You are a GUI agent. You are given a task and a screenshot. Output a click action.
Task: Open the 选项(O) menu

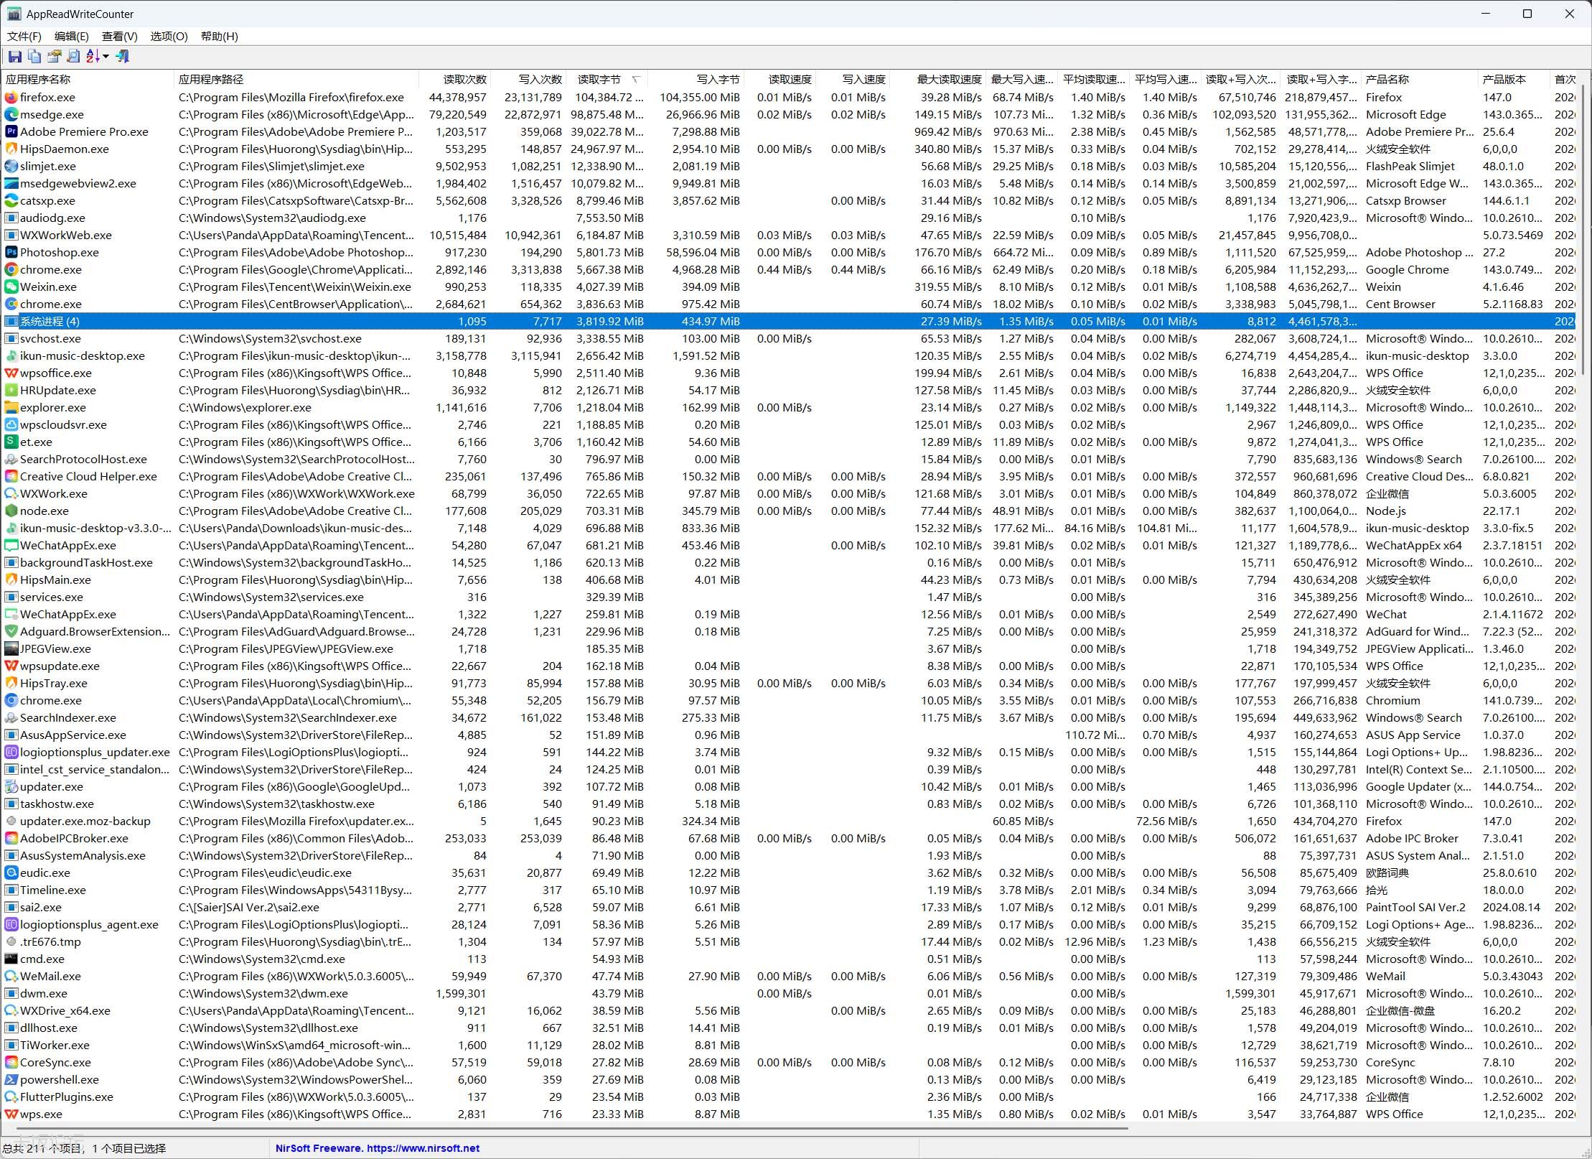[169, 37]
